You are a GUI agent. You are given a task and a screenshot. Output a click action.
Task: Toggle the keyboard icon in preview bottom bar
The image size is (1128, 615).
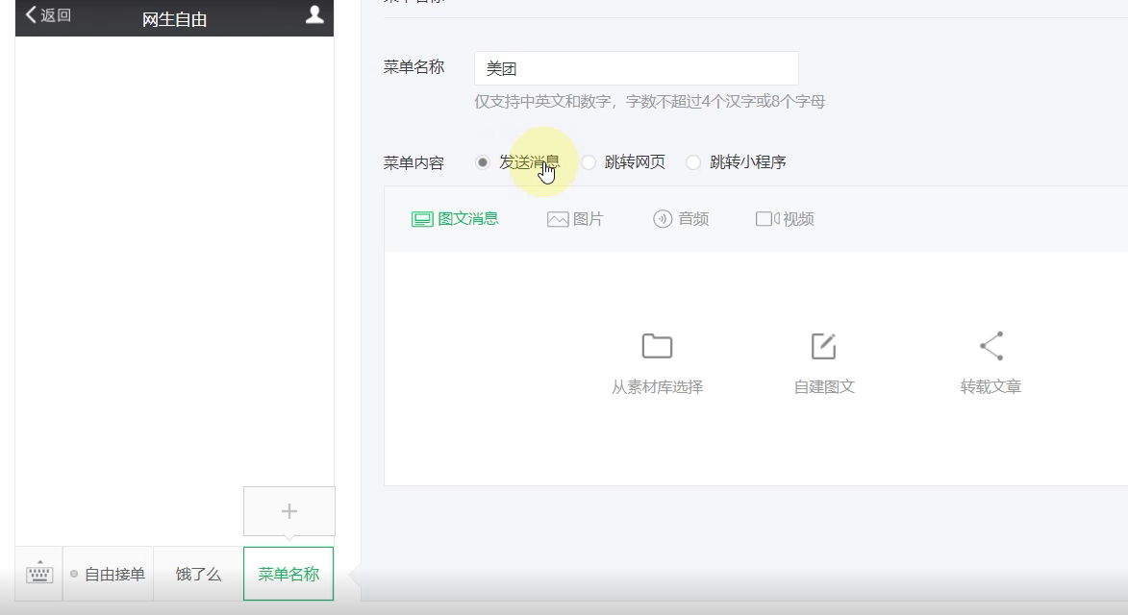tap(39, 574)
